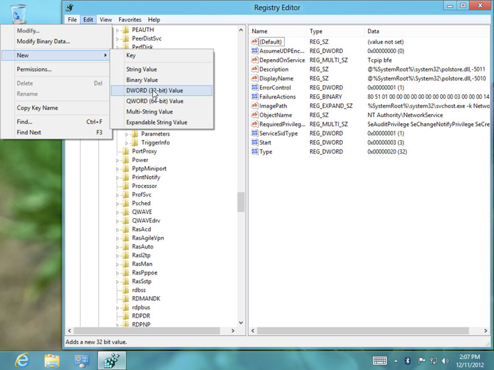Open File Explorer from the taskbar
494x370 pixels.
[52, 360]
